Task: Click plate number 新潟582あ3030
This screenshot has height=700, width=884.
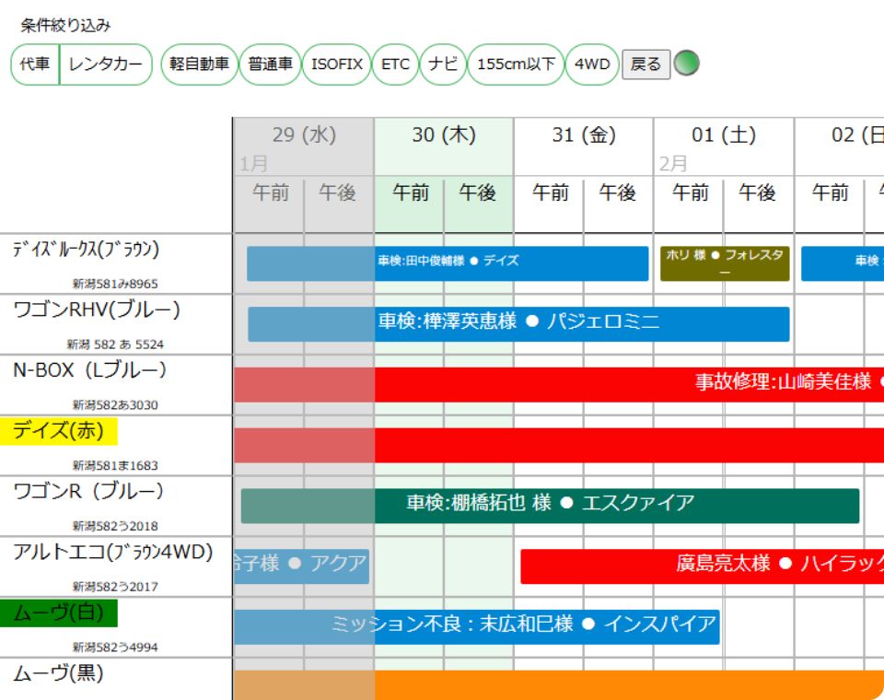Action: pos(115,405)
